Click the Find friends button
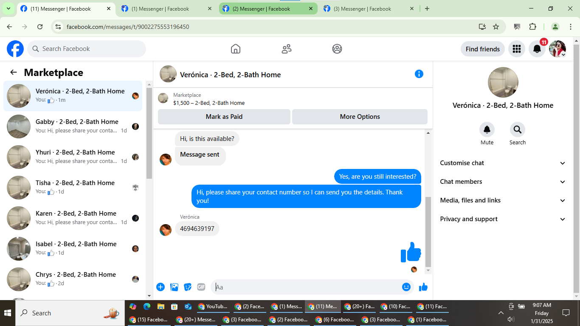 coord(483,49)
